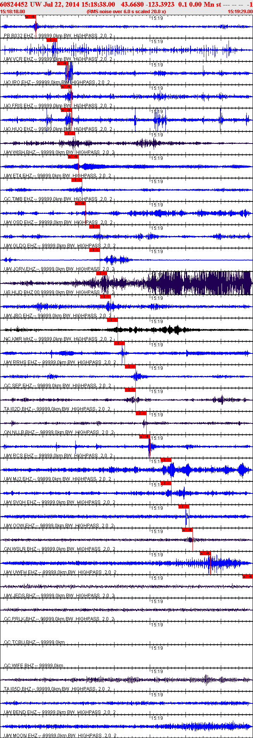Click the 'UW SVOH EHZ' station label

tap(20, 502)
